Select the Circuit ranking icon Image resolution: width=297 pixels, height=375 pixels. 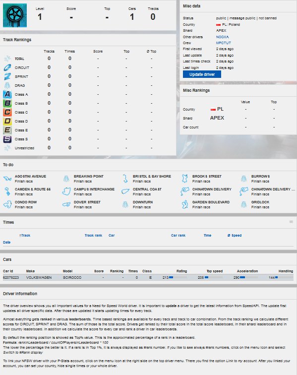7,67
